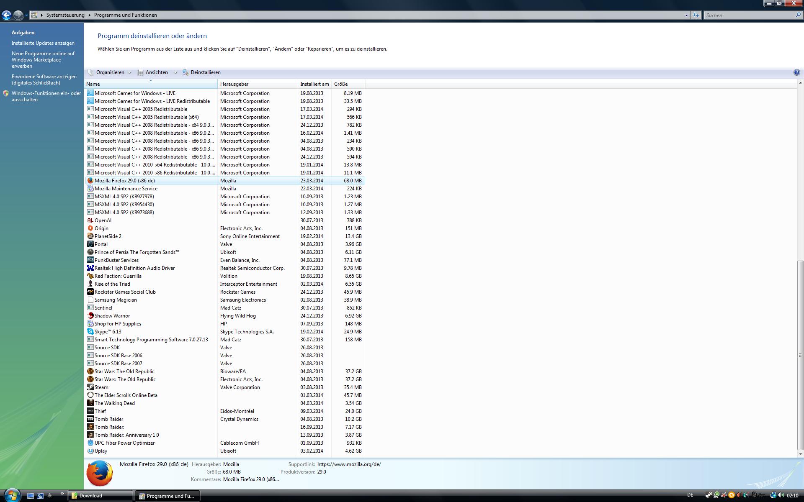Click the volume speaker tray icon
Image resolution: width=804 pixels, height=502 pixels.
click(x=781, y=495)
